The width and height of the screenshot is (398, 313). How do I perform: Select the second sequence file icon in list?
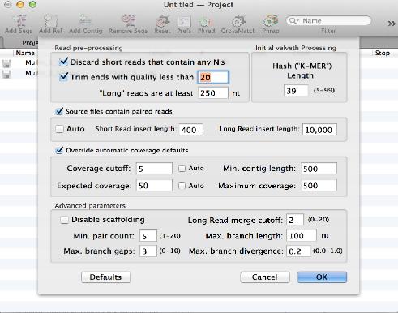click(x=6, y=74)
